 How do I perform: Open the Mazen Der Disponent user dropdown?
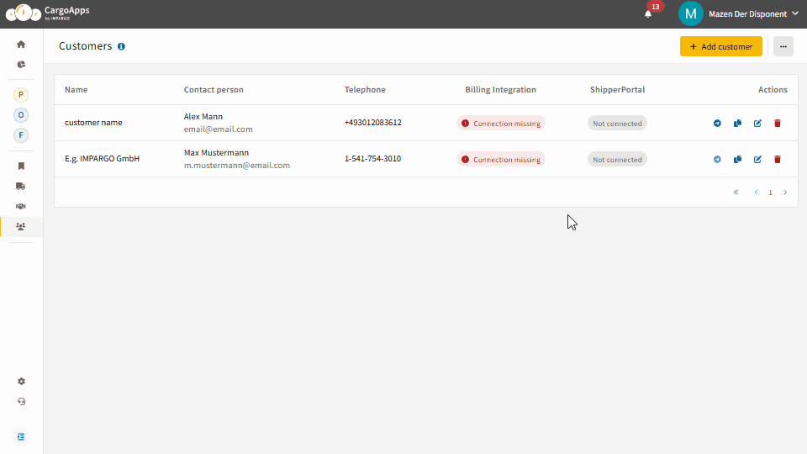[x=753, y=14]
